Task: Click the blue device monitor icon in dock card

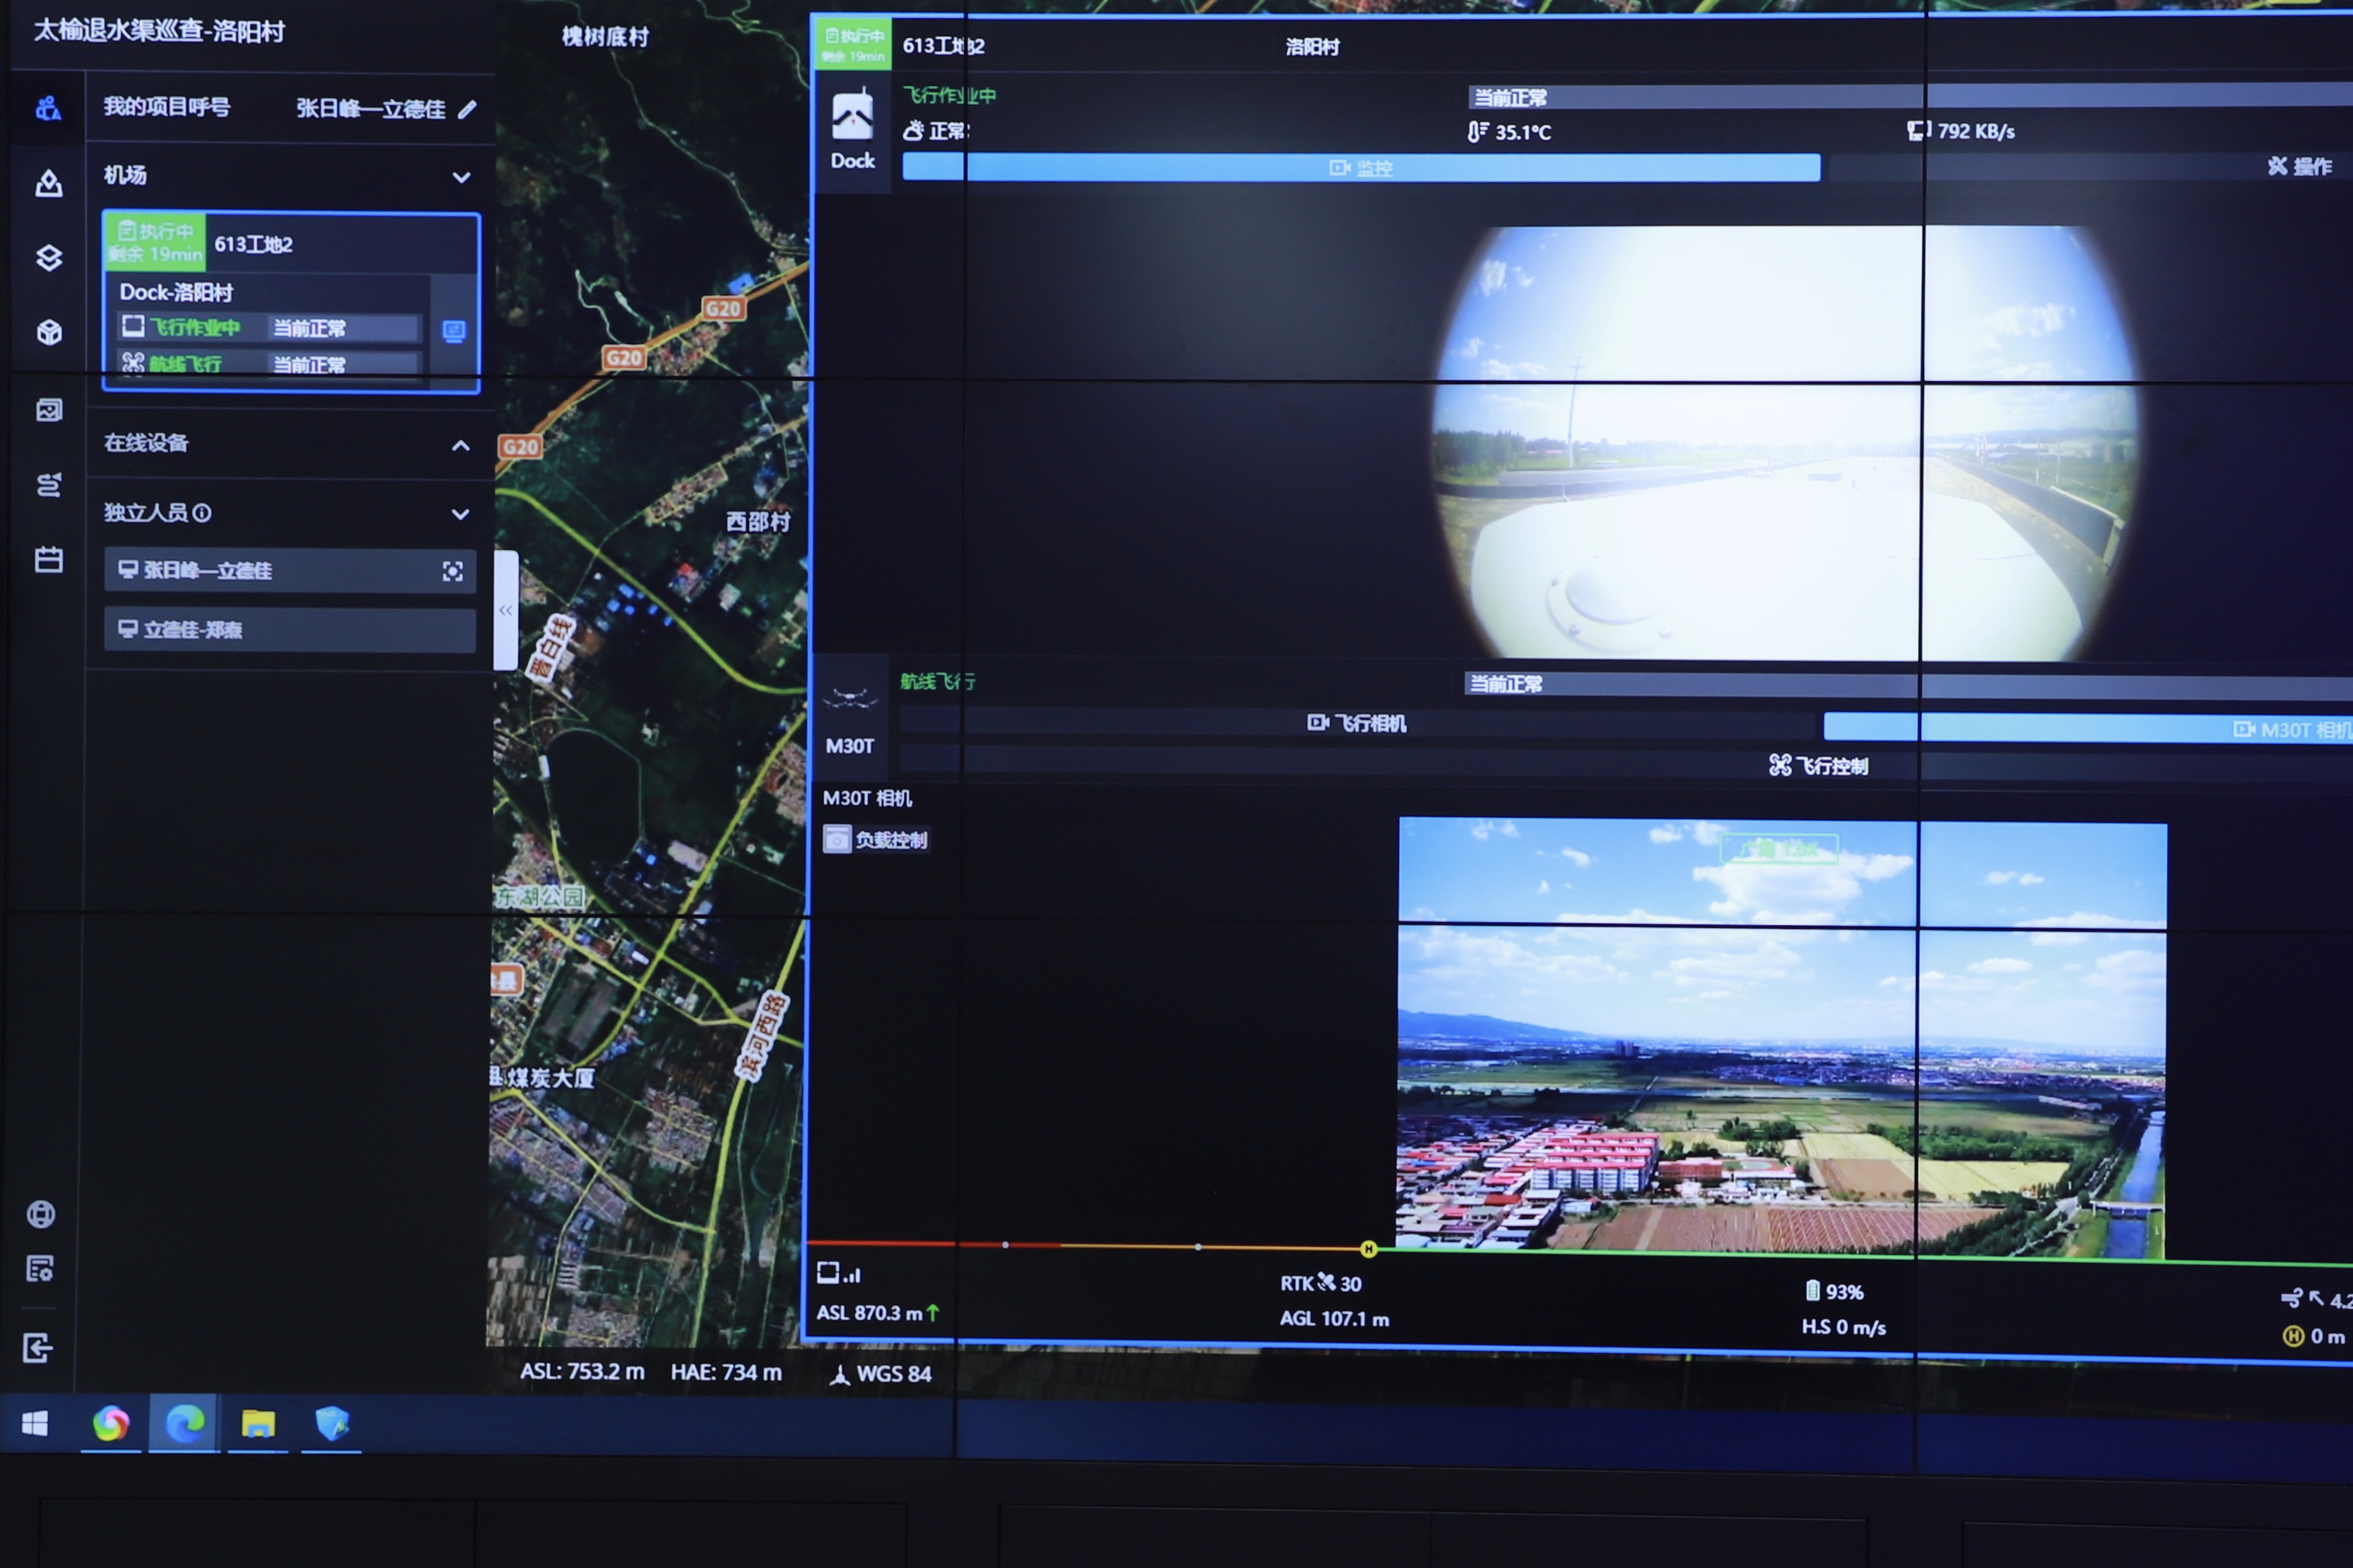Action: (x=453, y=331)
